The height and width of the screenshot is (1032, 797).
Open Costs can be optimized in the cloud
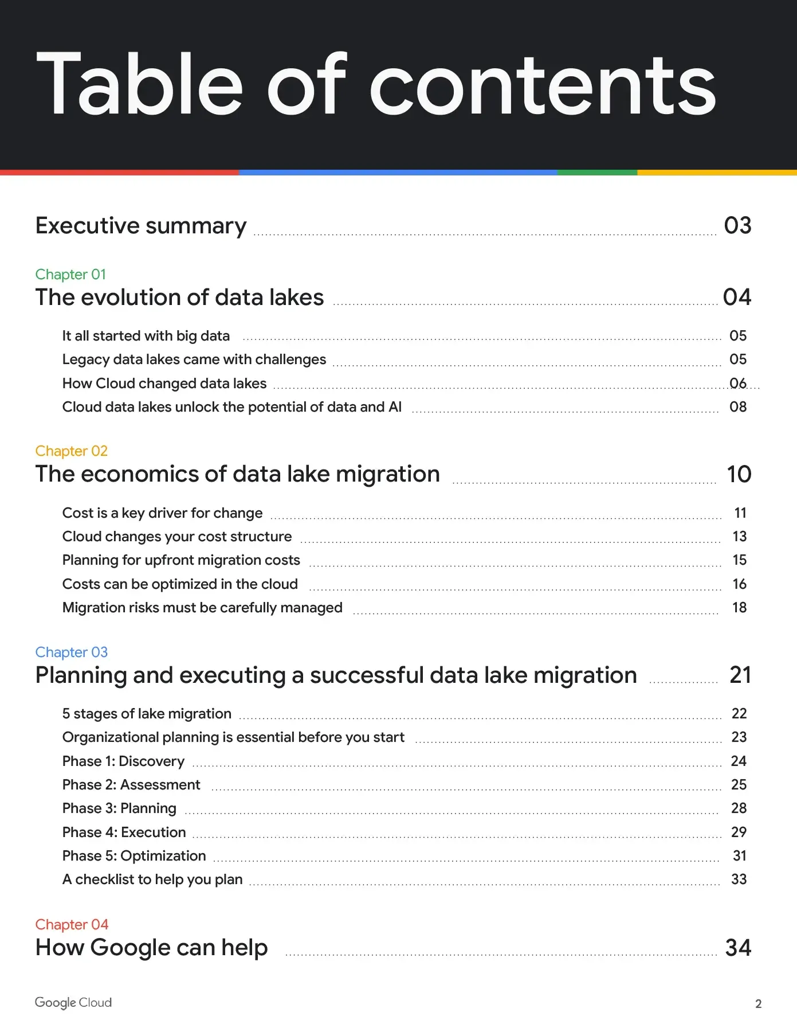click(180, 584)
